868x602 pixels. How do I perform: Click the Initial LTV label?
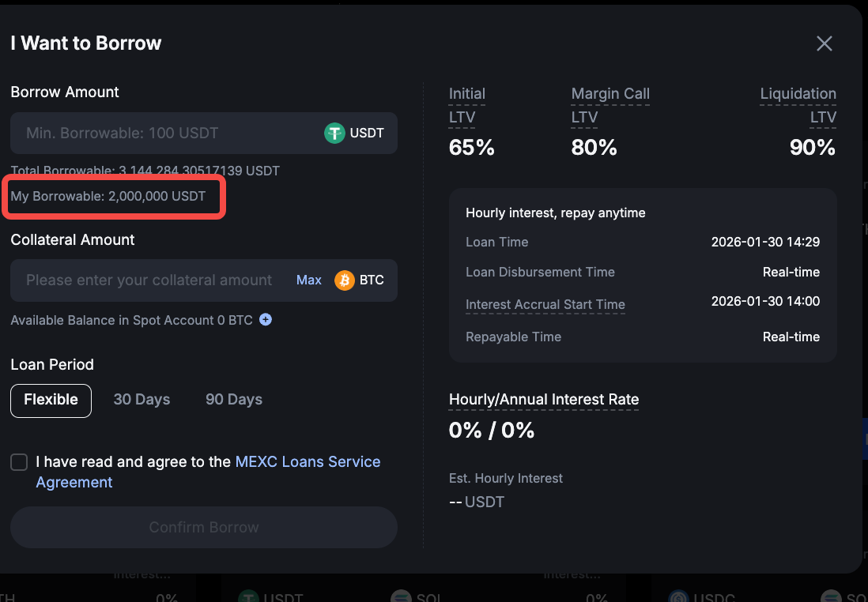pos(467,105)
